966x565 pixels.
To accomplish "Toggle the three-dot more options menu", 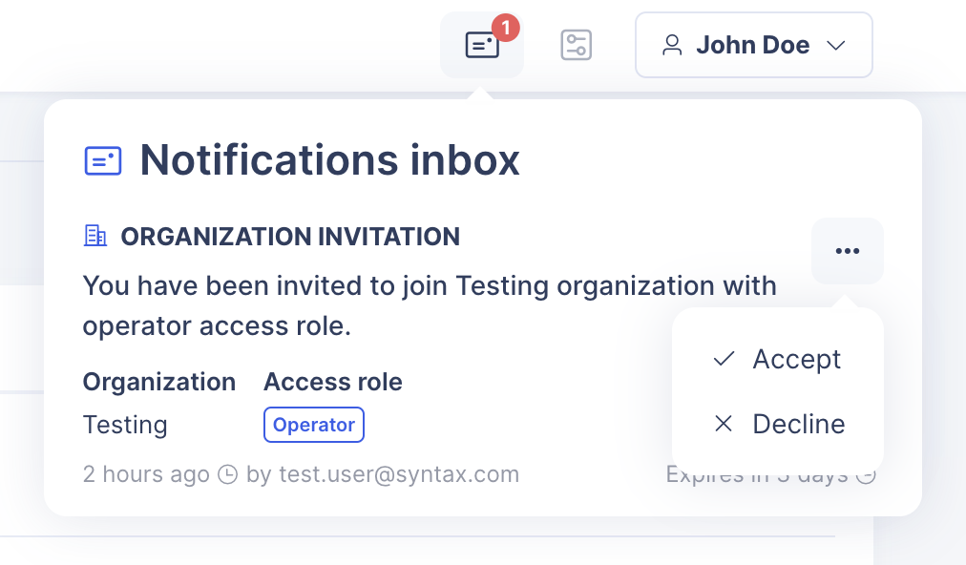I will 847,251.
